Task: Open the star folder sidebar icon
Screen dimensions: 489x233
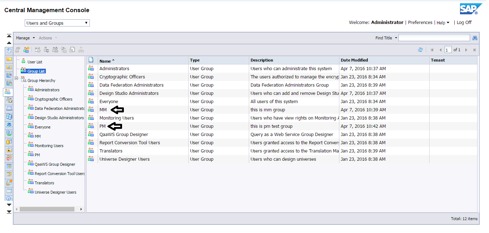Action: click(x=9, y=67)
